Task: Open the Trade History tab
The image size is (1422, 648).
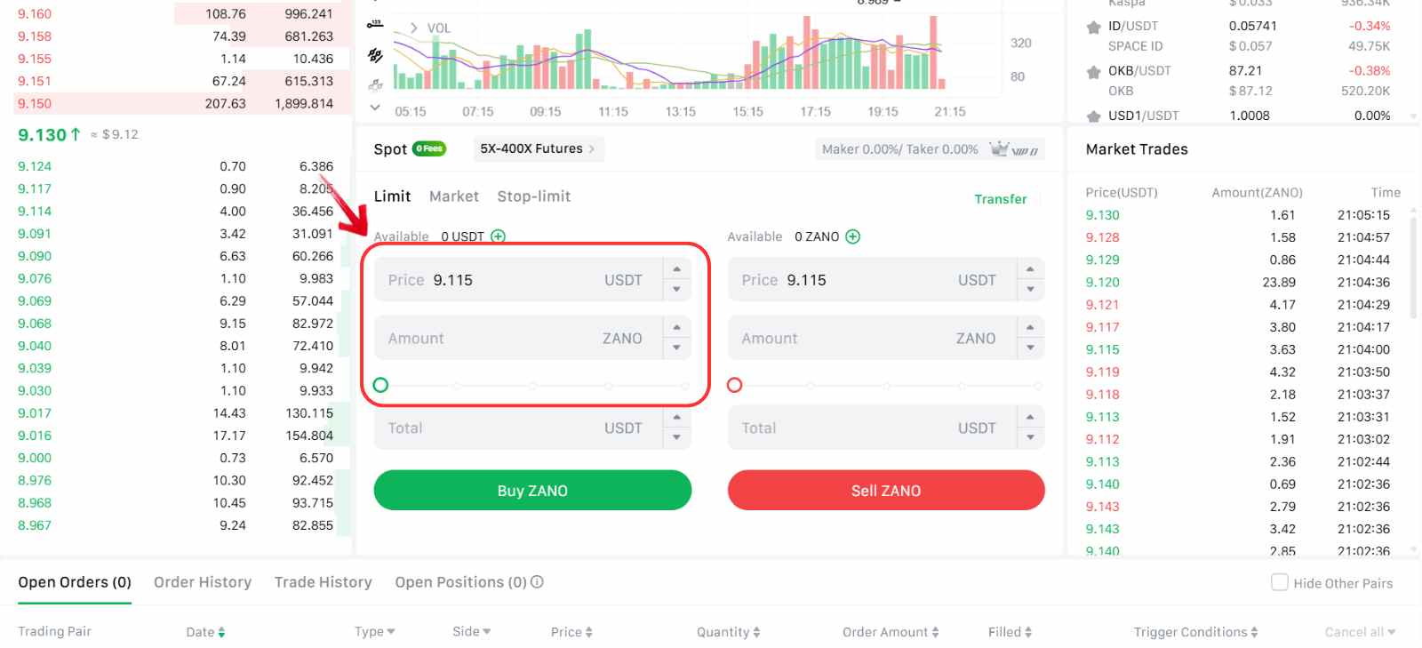Action: (323, 582)
